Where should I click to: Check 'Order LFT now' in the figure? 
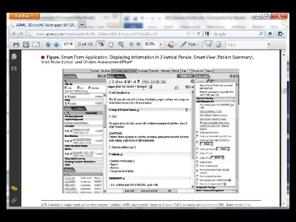(x=197, y=153)
